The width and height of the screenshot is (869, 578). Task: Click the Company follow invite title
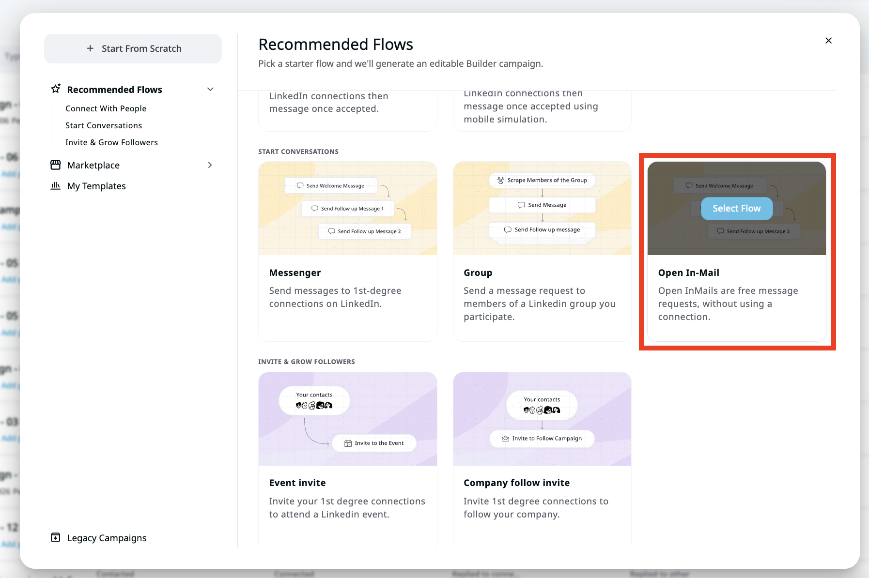click(516, 483)
